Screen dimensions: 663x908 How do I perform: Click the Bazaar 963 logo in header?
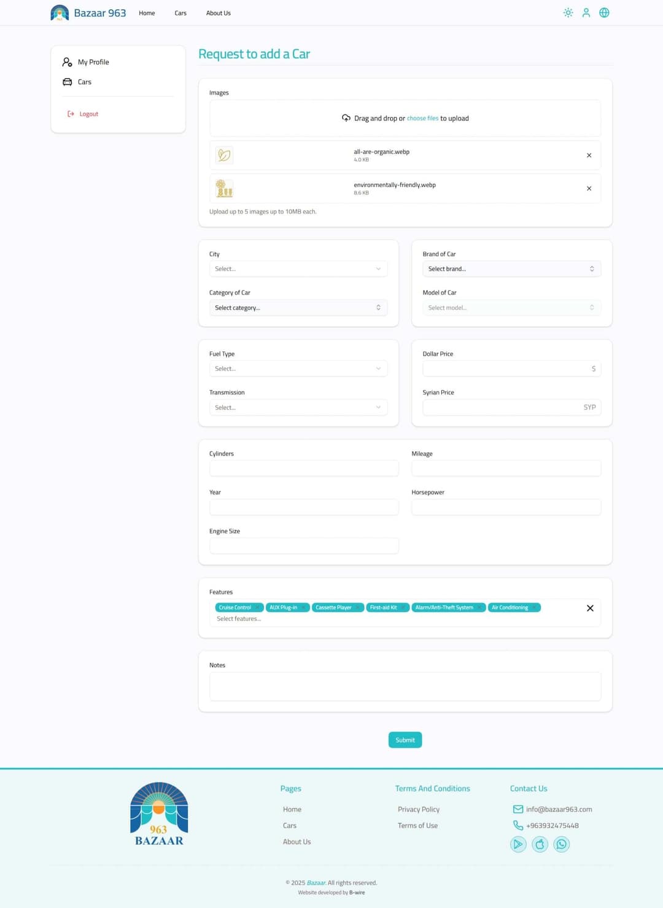click(88, 13)
